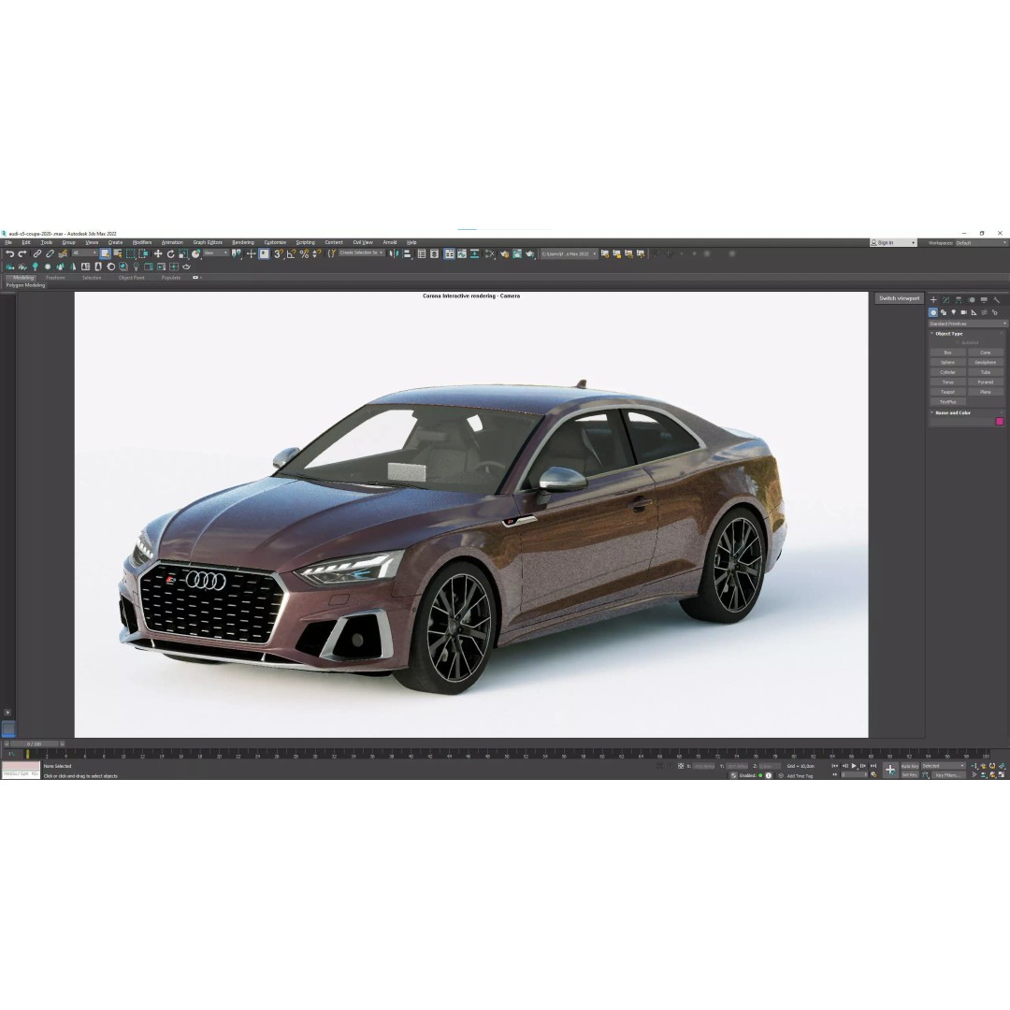Open the Layer Explorer icon

tap(434, 253)
